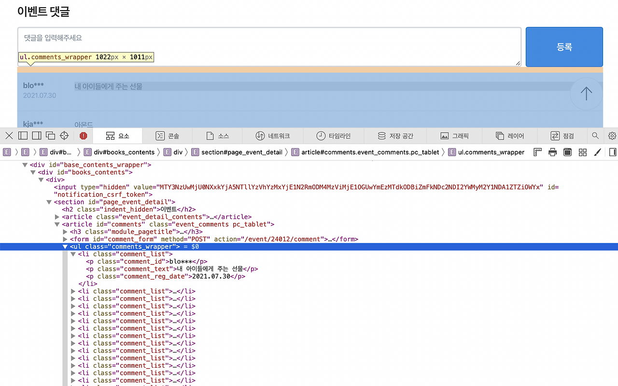Click the blo*** commenter name on the page
618x386 pixels.
click(x=33, y=85)
